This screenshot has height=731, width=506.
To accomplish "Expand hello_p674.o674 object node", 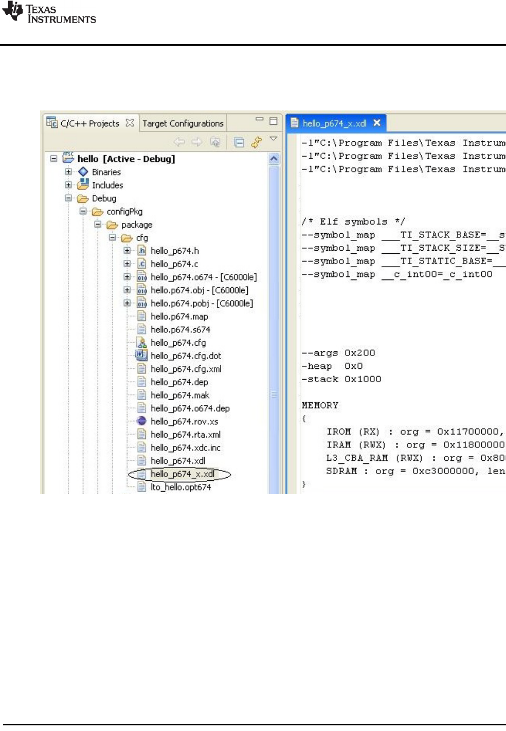I will pyautogui.click(x=127, y=277).
